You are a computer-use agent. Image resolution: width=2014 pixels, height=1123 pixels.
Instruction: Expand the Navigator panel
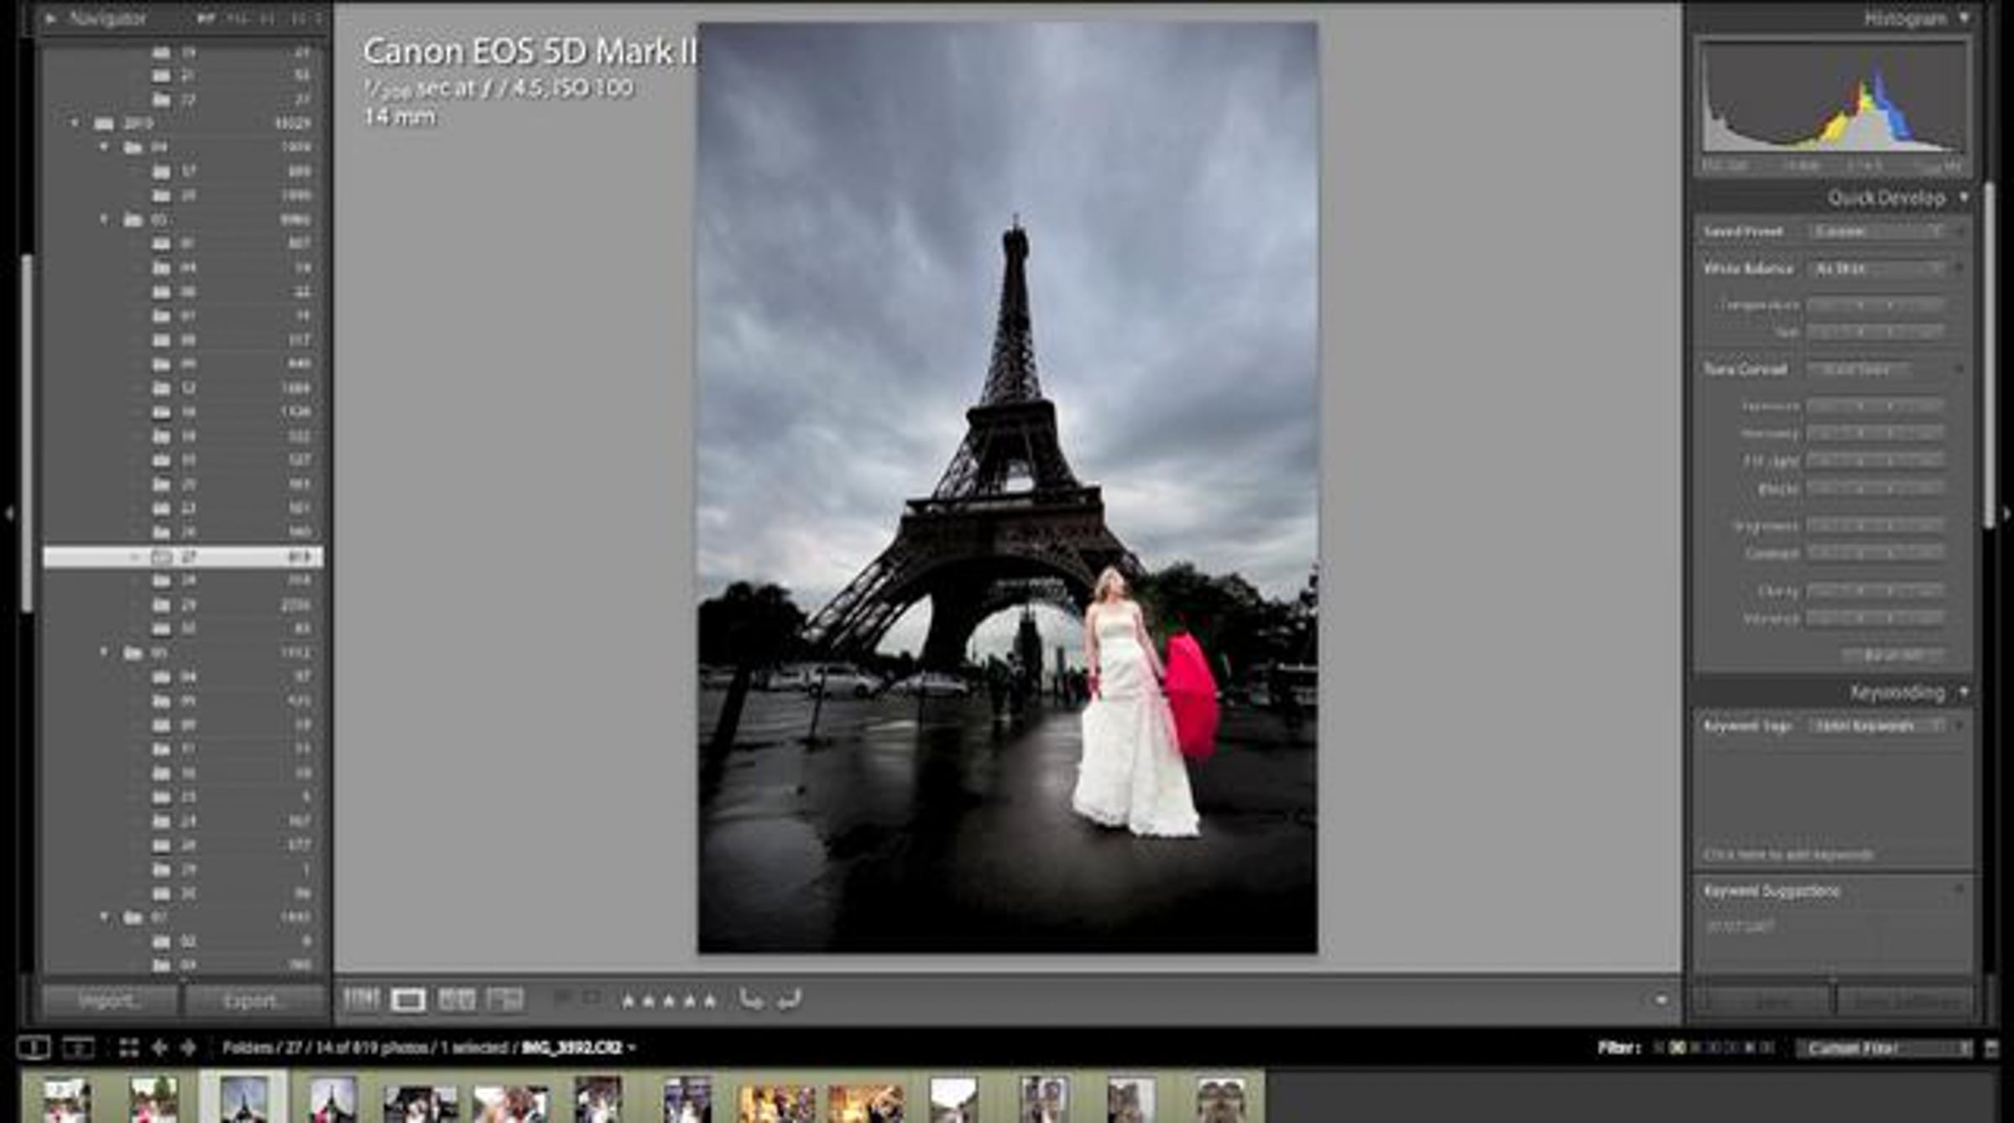(x=50, y=18)
